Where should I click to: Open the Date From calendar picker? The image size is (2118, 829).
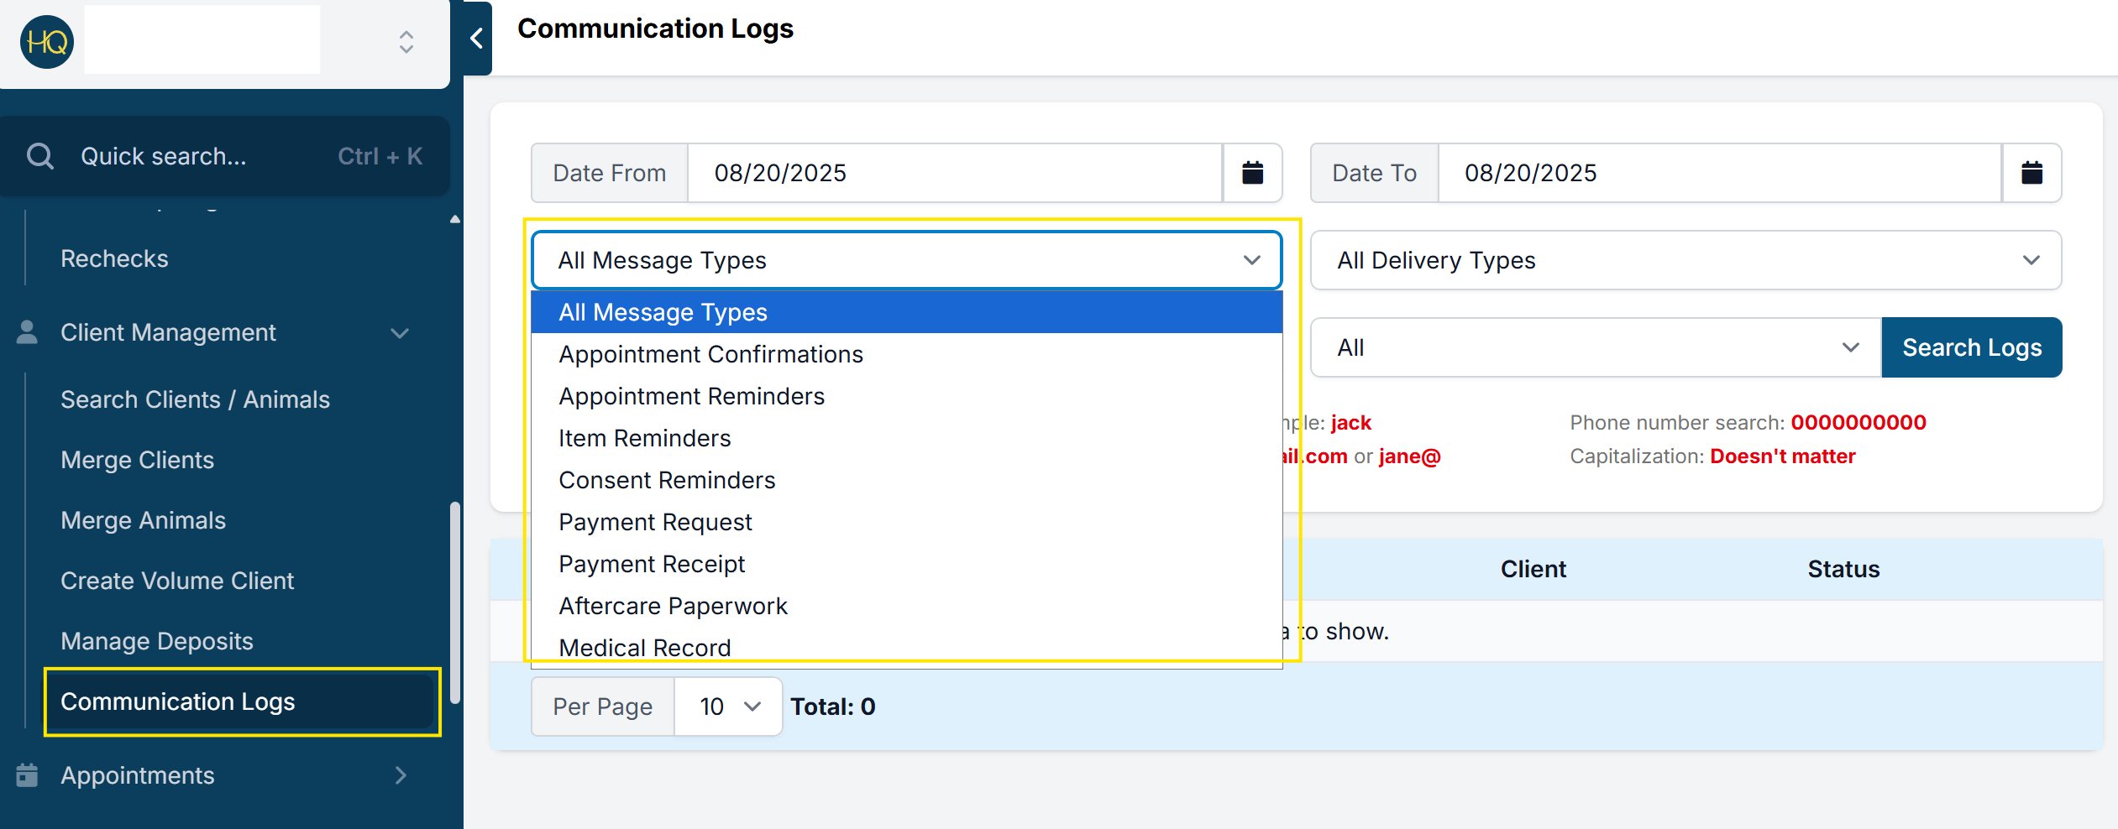click(x=1252, y=173)
